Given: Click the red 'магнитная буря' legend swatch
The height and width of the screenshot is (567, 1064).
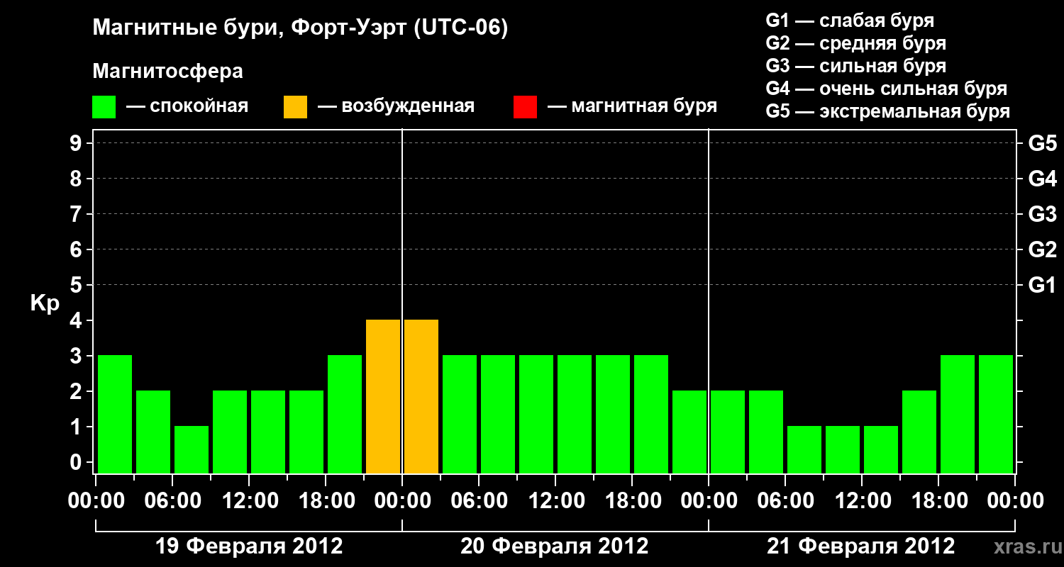Looking at the screenshot, I should coord(525,107).
